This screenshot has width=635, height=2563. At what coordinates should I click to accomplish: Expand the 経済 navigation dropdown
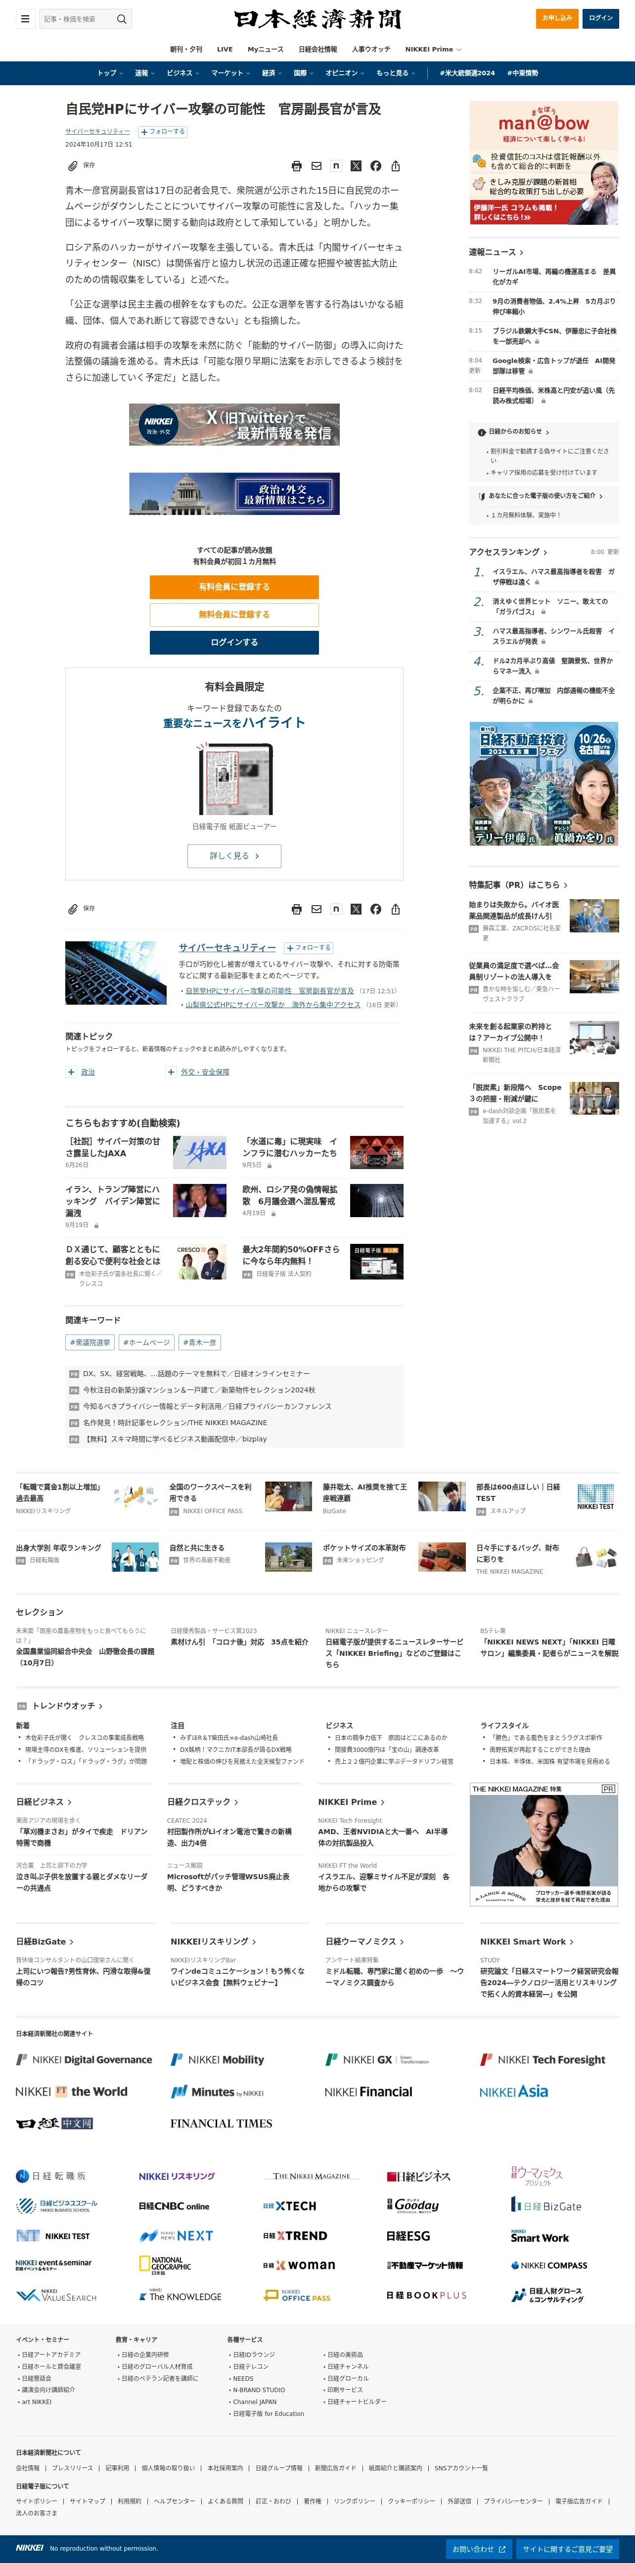(272, 73)
